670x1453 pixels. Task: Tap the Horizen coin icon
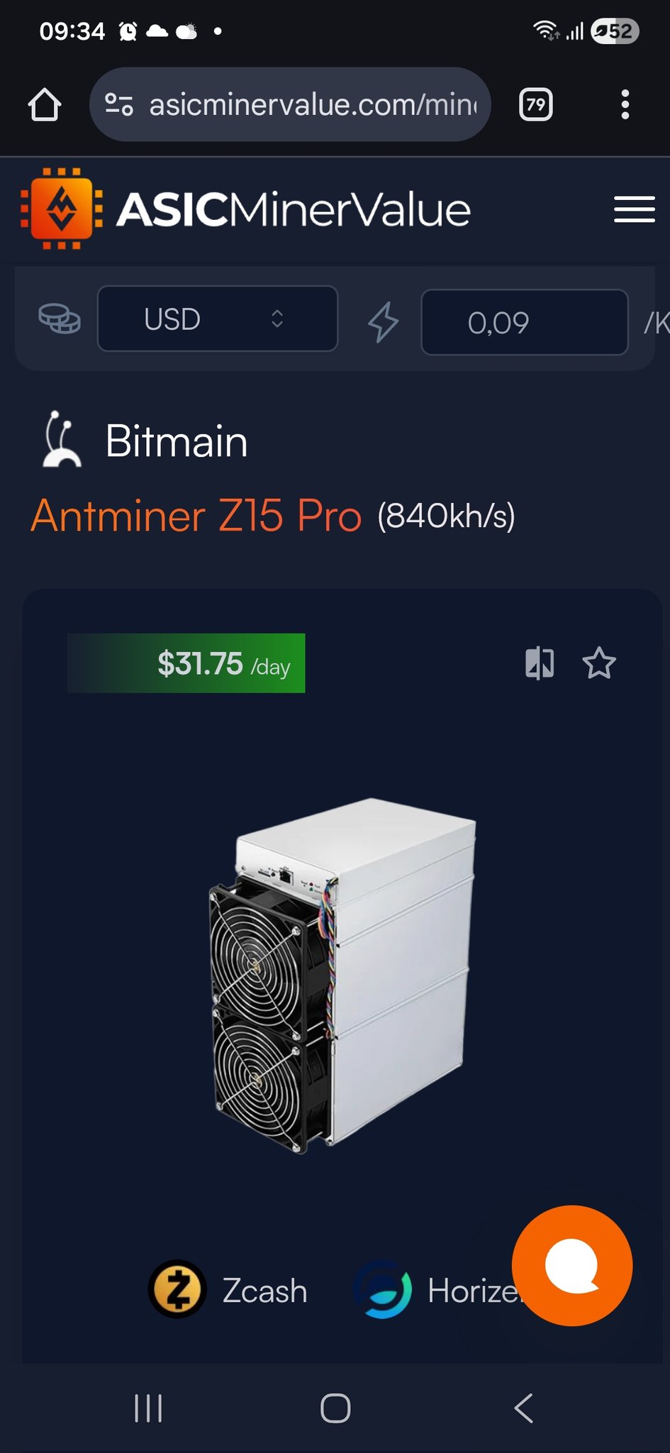tap(384, 1289)
